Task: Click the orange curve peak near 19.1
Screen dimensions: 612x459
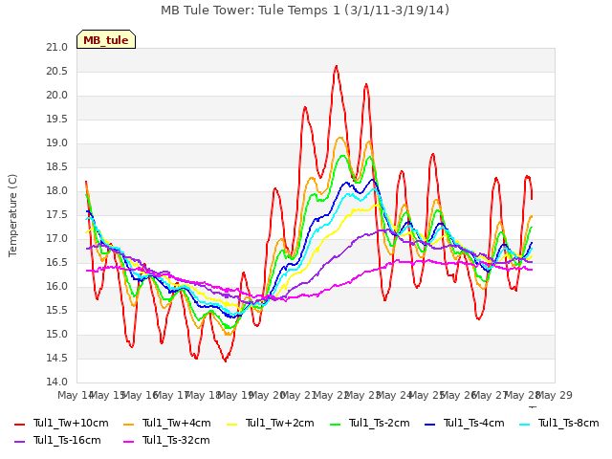Action: (340, 138)
